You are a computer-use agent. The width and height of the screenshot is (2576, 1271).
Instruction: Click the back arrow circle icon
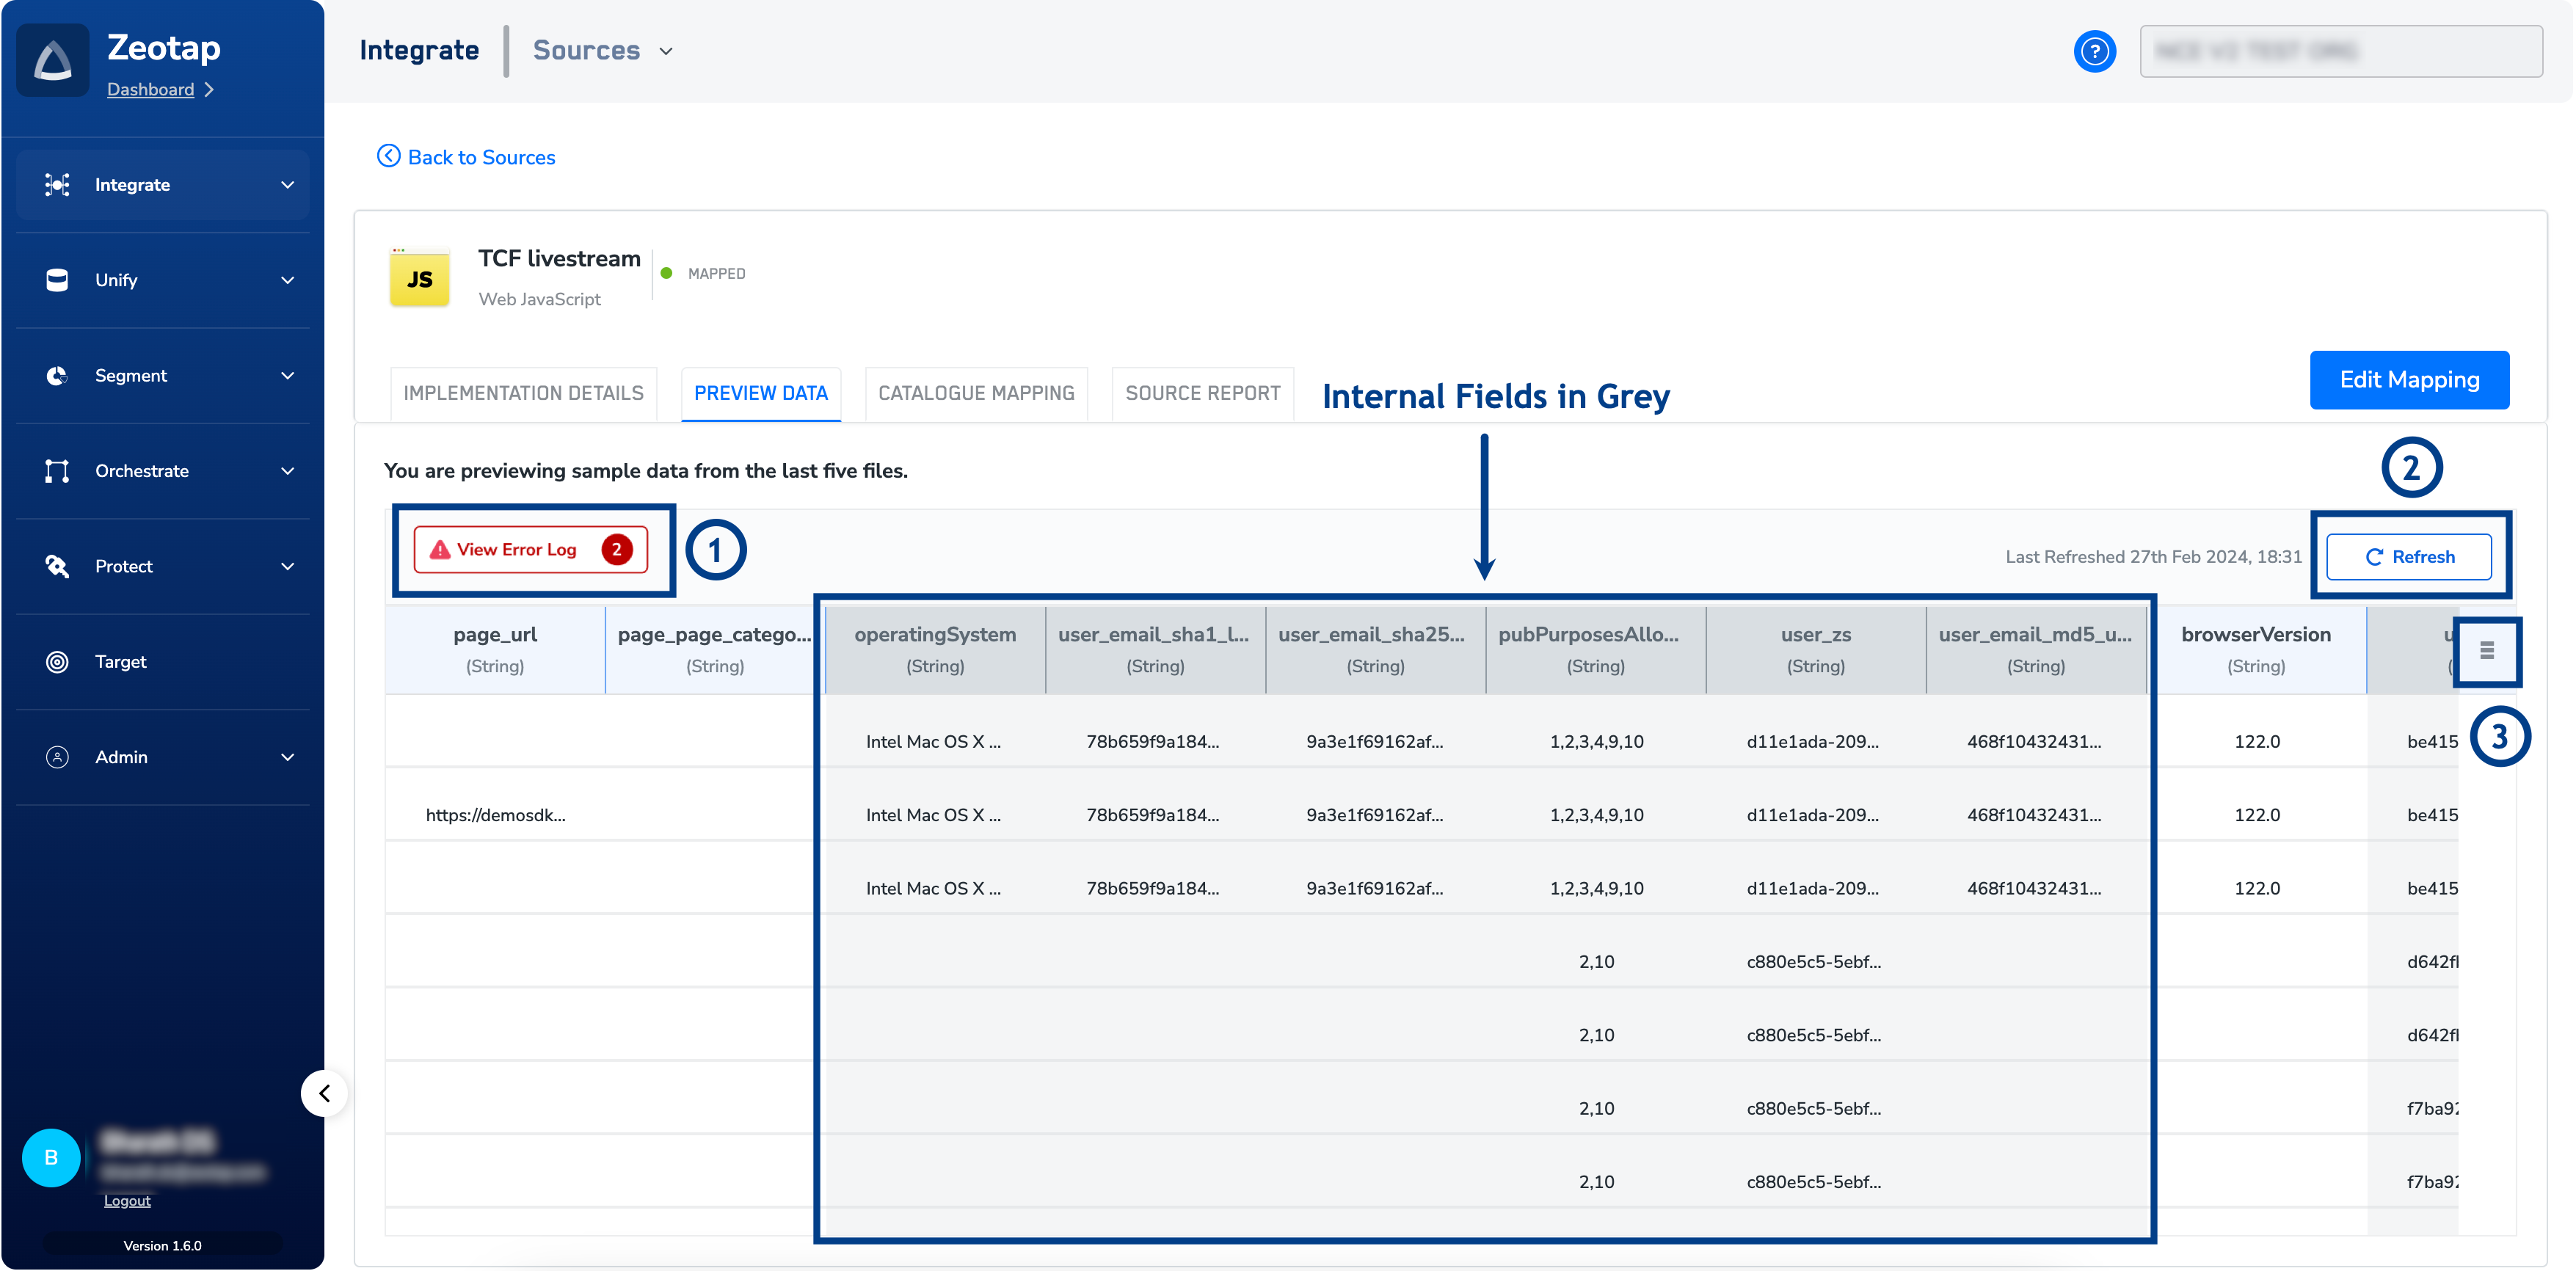pos(388,156)
